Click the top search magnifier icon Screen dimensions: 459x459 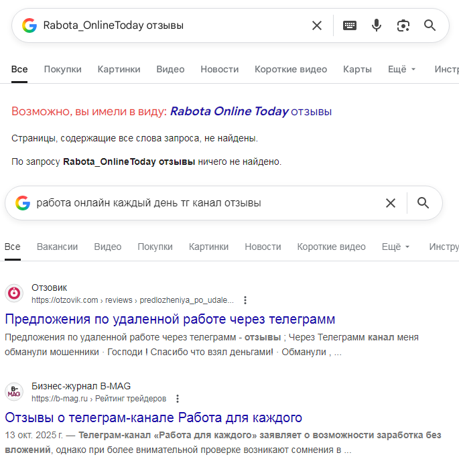[430, 25]
